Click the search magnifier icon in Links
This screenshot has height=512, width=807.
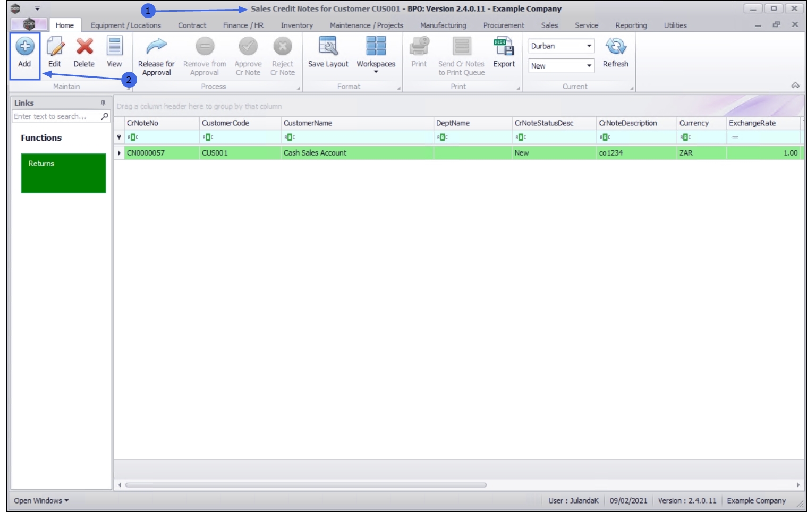(105, 116)
